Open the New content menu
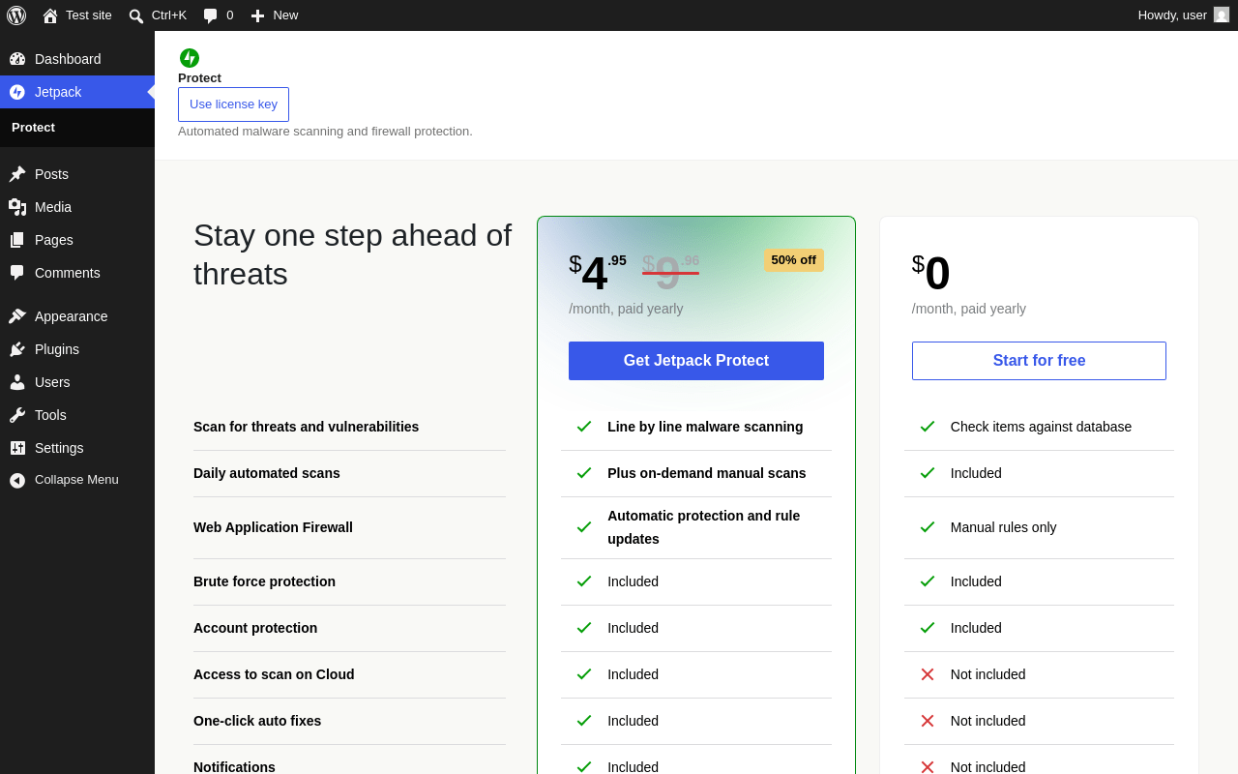 coord(275,15)
